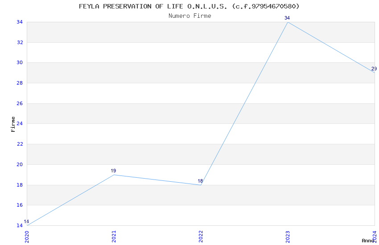
Task: Click the 2023 data point labeled 34
Action: coord(288,22)
